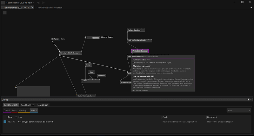
Task: Pin the Debug panel
Action: click(248, 99)
